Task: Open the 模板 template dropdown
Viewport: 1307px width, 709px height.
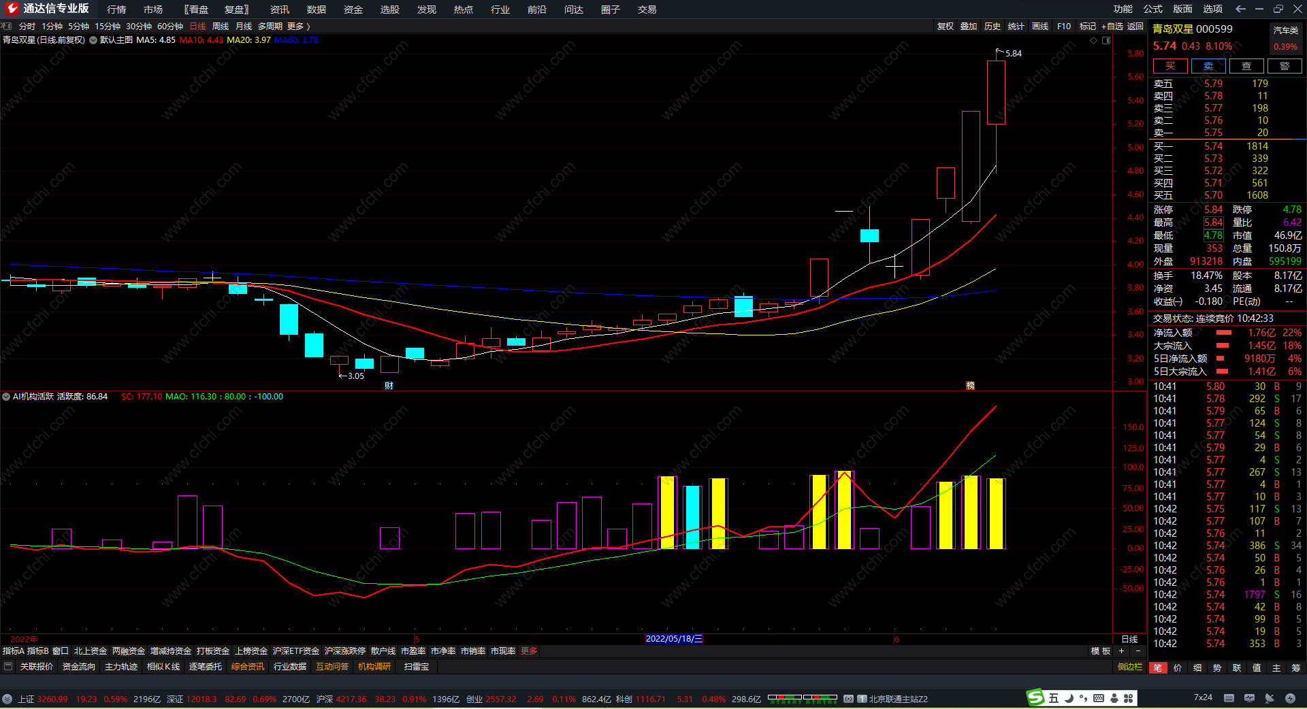Action: [1101, 651]
